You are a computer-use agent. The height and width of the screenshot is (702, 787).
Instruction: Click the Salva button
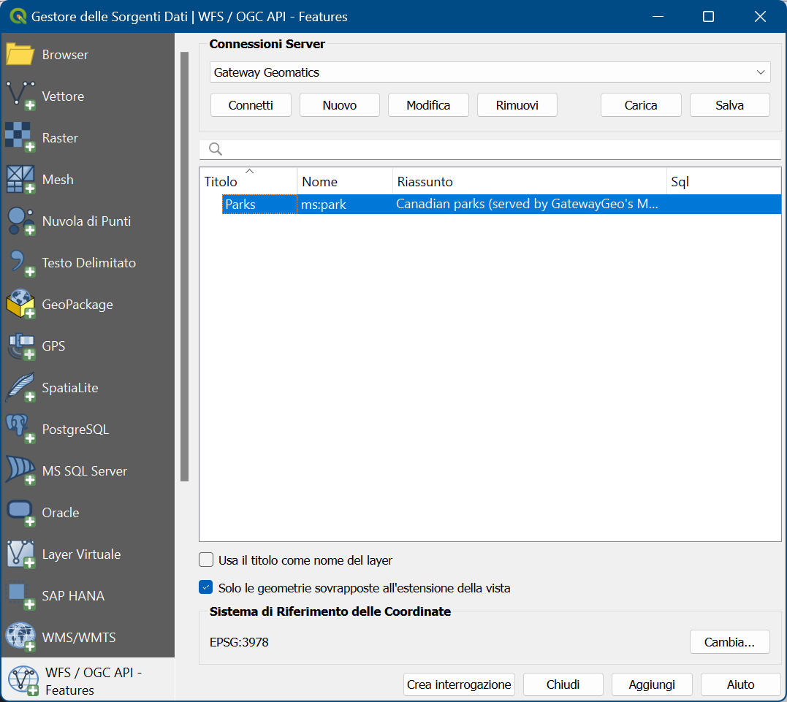coord(730,105)
